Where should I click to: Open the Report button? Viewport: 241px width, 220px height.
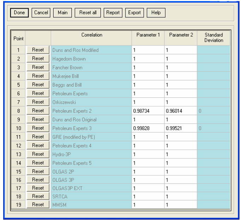pyautogui.click(x=113, y=13)
